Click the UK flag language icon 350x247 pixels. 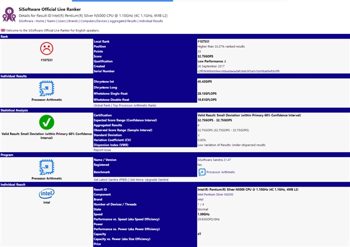(3, 29)
